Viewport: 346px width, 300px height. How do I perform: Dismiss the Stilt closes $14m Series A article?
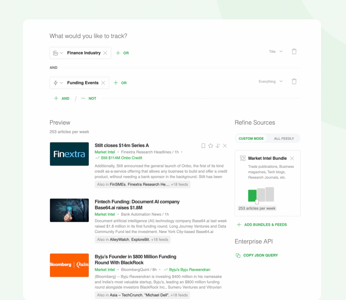click(x=225, y=146)
